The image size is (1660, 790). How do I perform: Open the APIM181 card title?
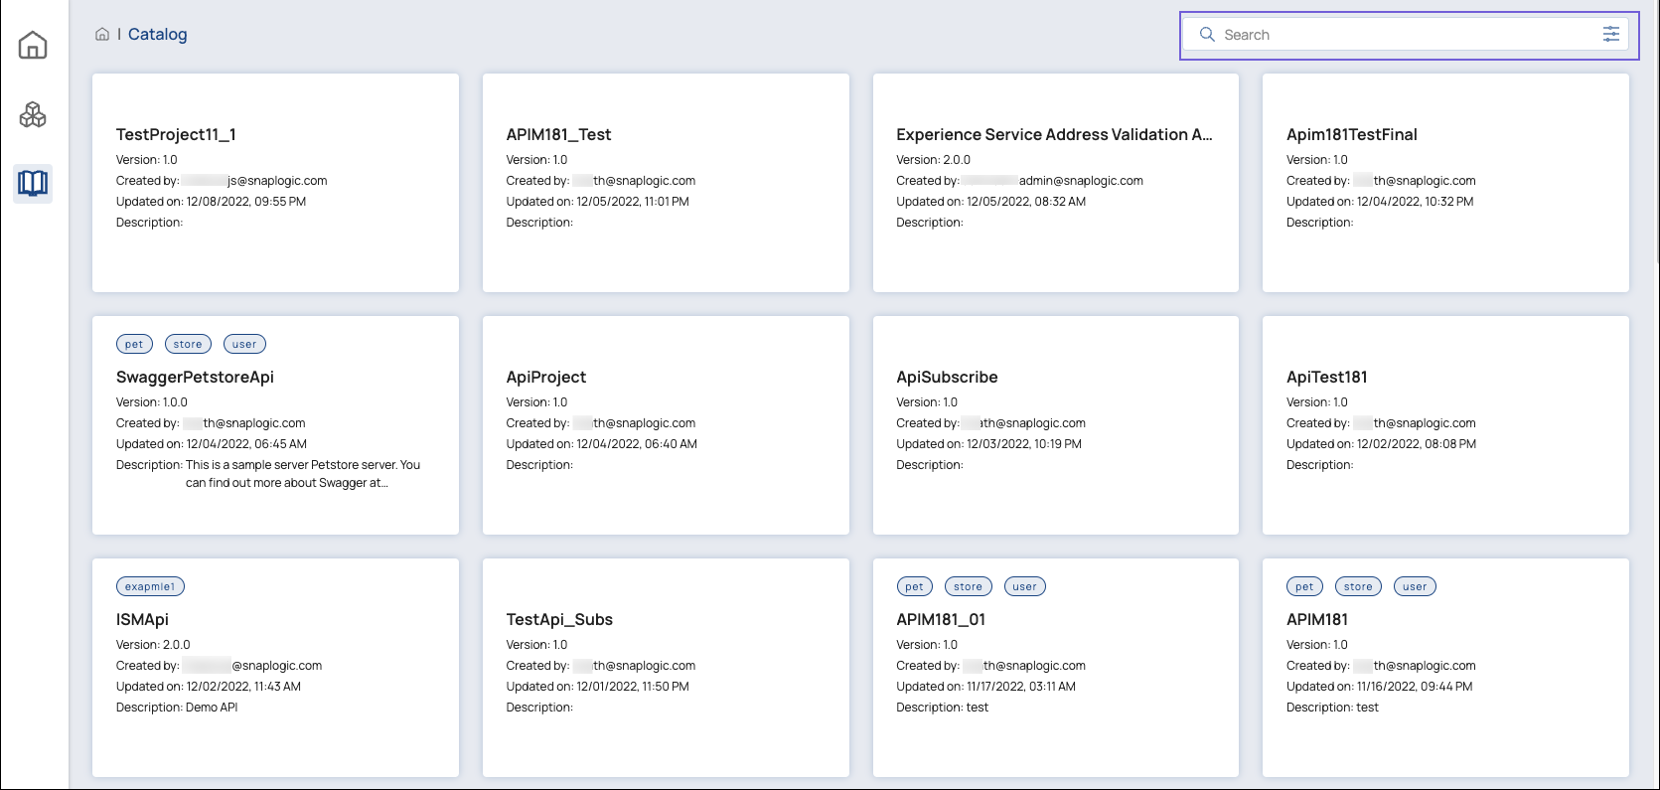(x=1317, y=619)
